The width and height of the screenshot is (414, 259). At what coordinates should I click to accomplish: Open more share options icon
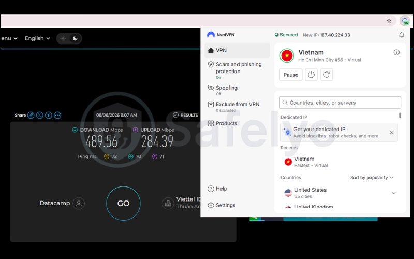(57, 115)
